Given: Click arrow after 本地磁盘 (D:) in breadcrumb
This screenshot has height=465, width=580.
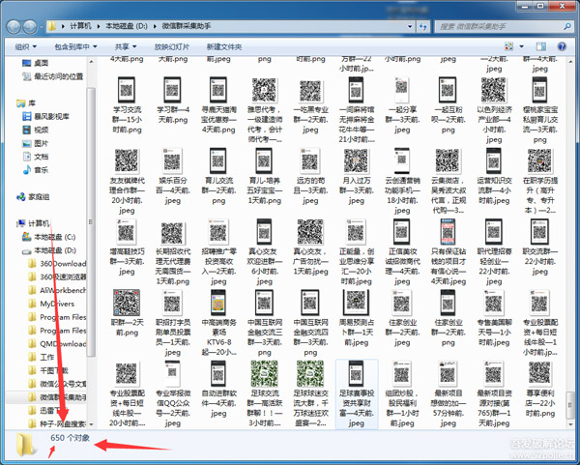Looking at the screenshot, I should coord(155,26).
